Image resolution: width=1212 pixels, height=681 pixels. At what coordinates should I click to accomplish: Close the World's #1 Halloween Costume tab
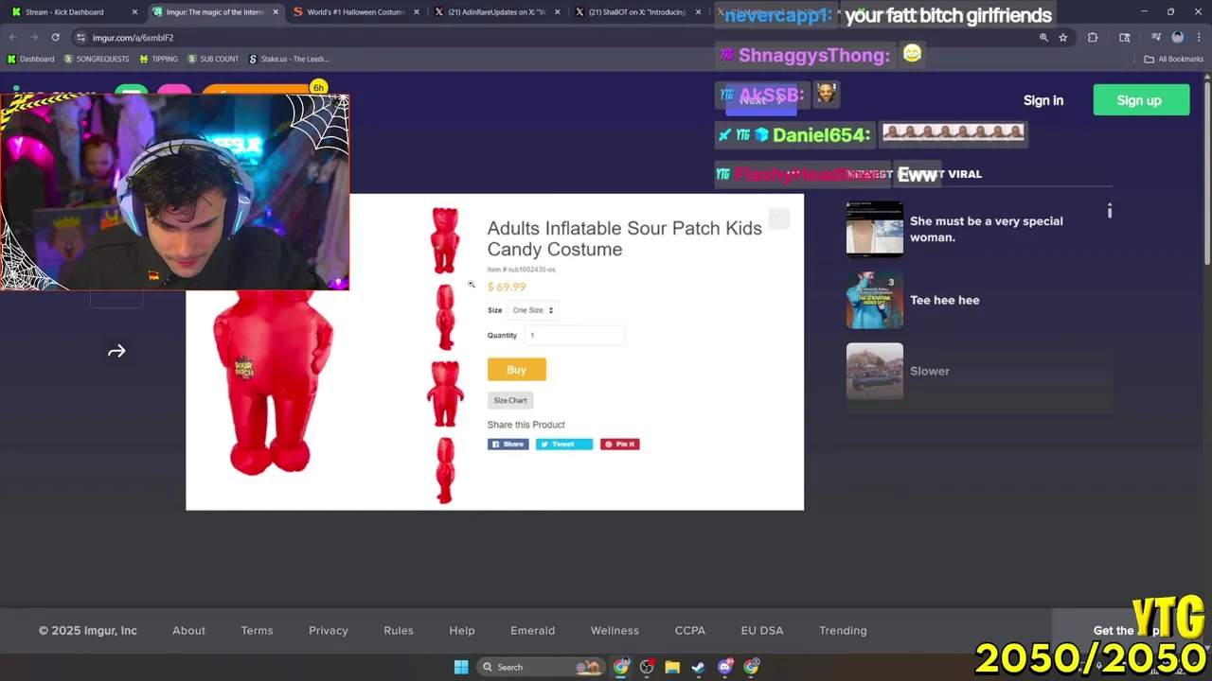coord(417,12)
